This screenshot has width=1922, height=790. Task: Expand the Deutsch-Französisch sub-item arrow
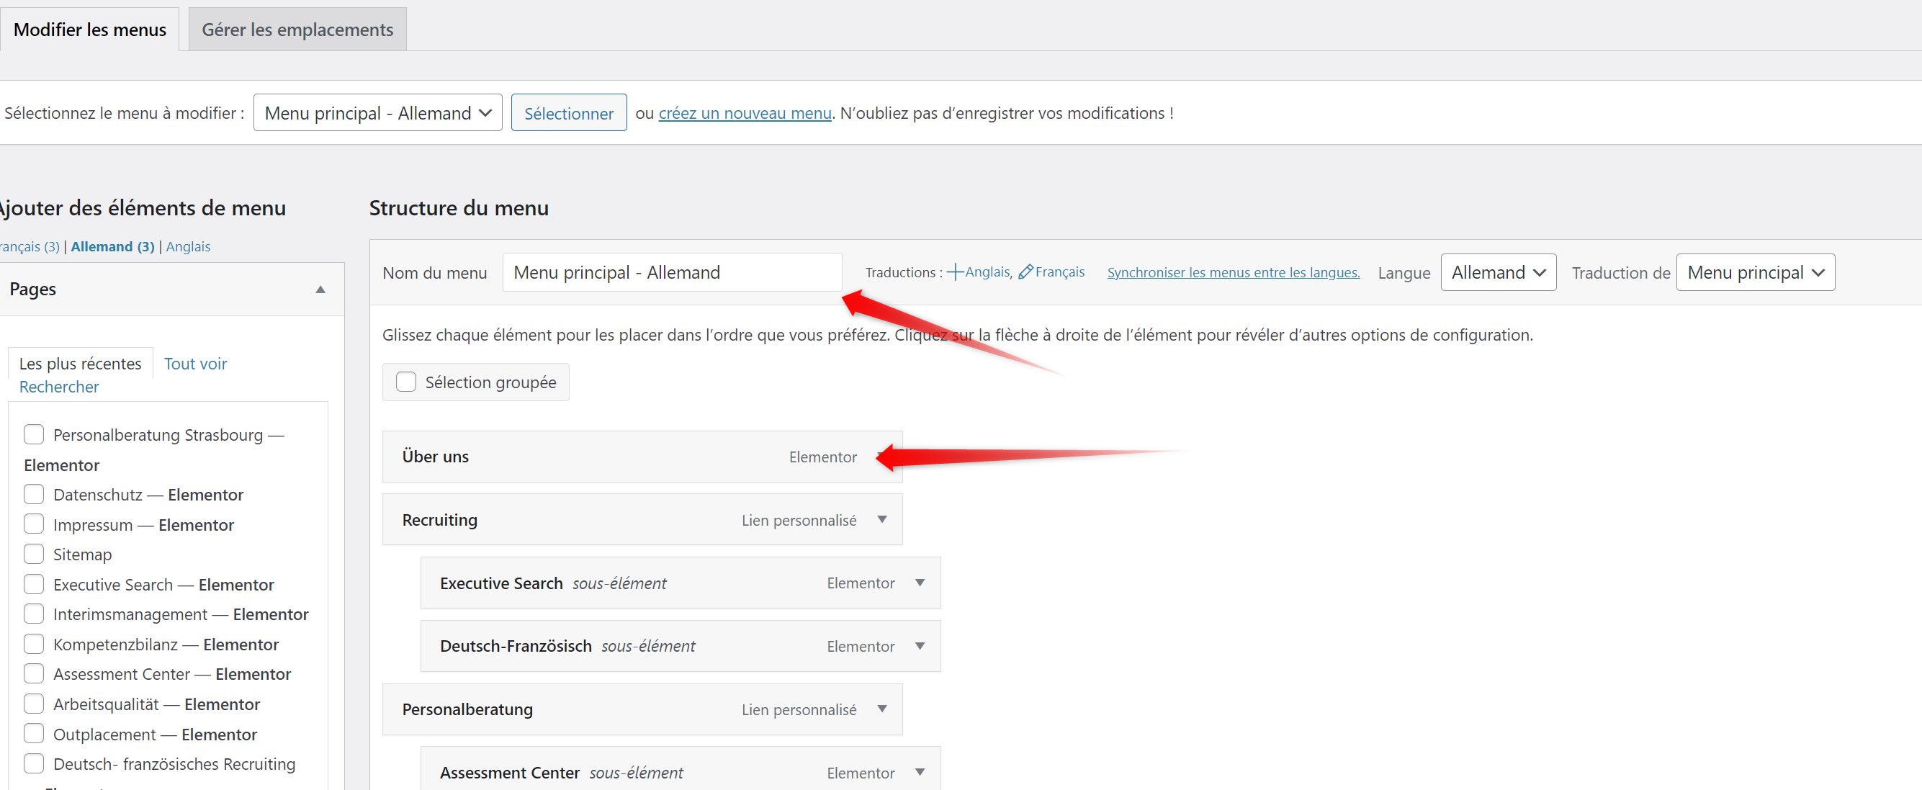click(x=920, y=646)
